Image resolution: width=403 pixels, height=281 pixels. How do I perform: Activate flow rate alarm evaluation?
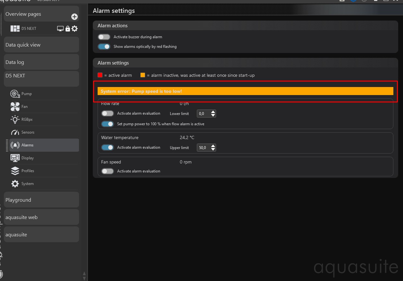pos(108,113)
